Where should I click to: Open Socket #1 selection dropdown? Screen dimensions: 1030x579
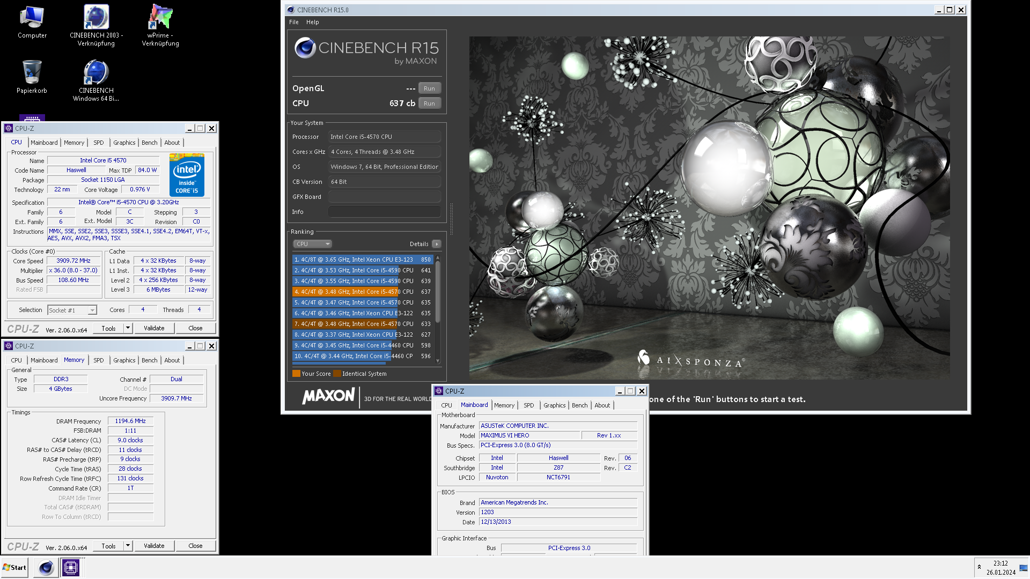72,310
